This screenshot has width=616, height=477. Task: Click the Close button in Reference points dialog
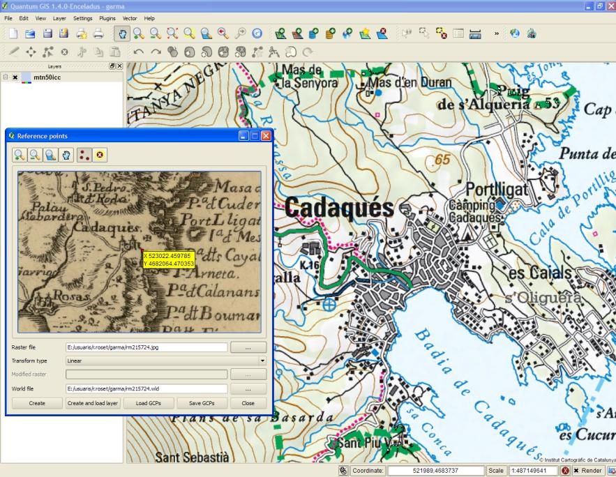248,403
